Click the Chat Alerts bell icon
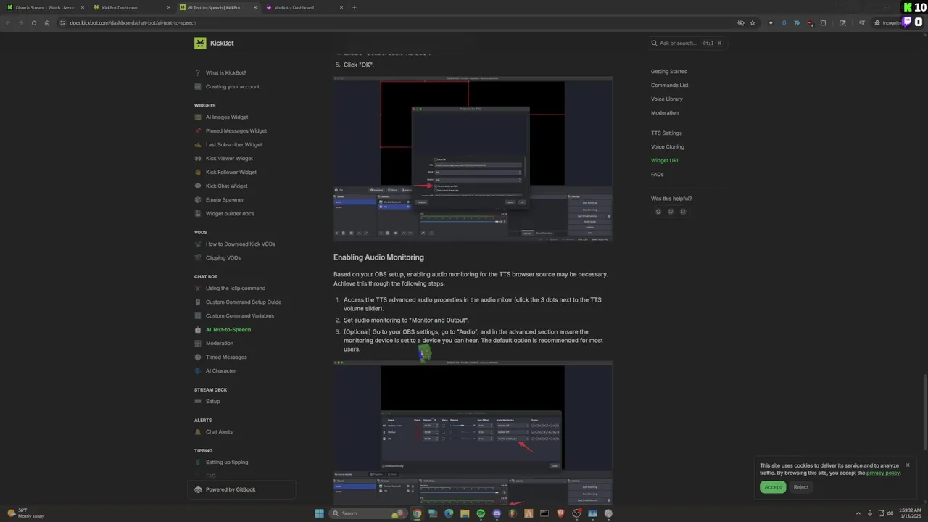This screenshot has width=928, height=522. 198,432
